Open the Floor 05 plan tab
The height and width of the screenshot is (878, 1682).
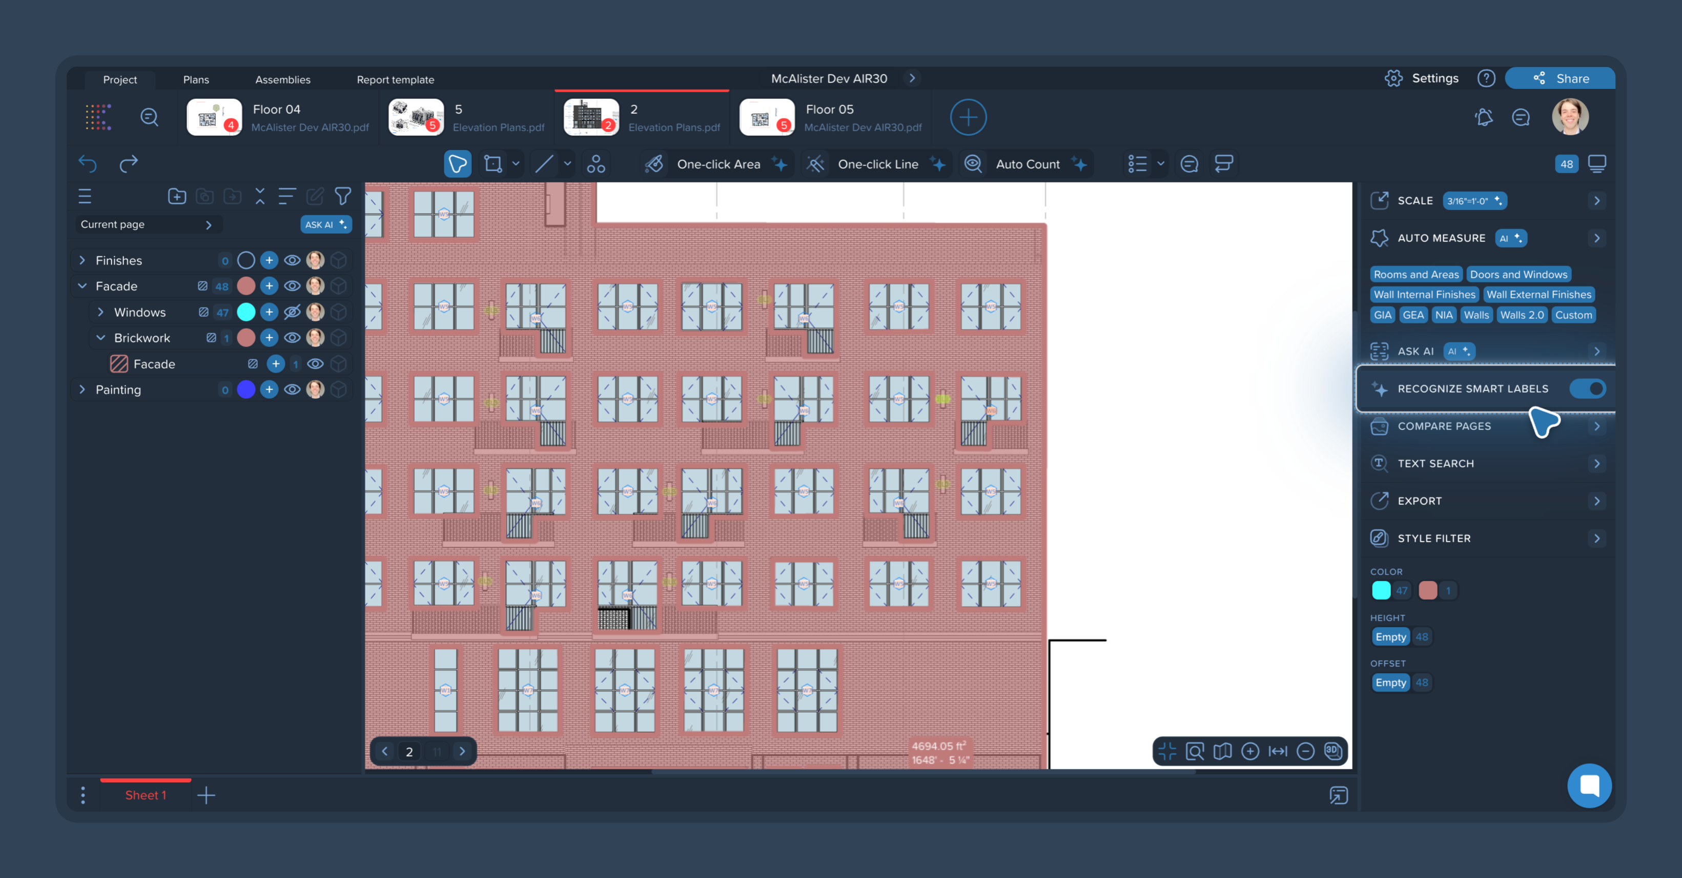832,117
